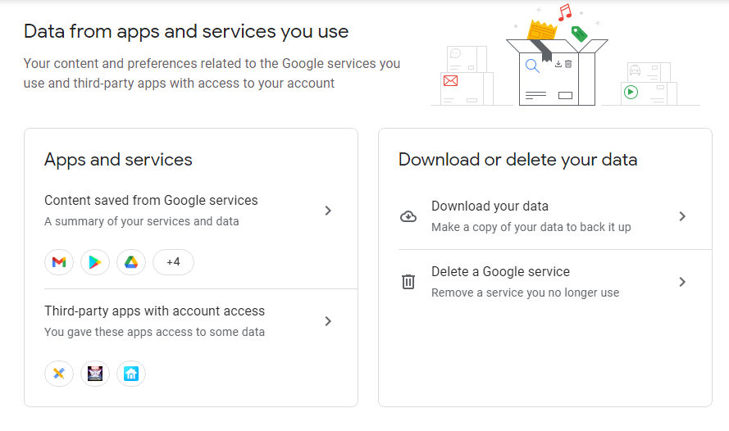The image size is (729, 431).
Task: Open the Download your data chevron
Action: click(682, 216)
